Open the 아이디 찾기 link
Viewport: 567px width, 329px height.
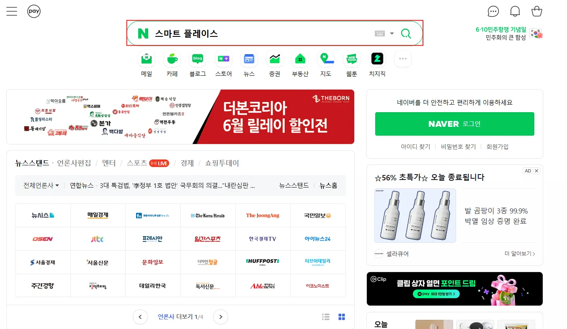[415, 147]
